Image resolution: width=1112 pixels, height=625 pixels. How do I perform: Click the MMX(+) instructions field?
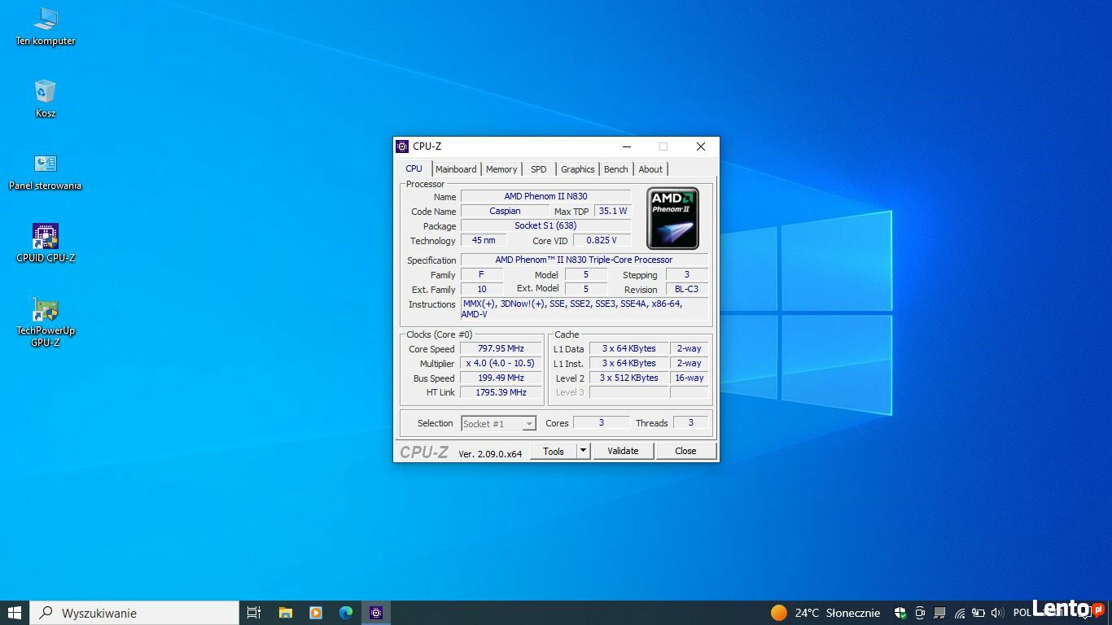[x=584, y=308]
